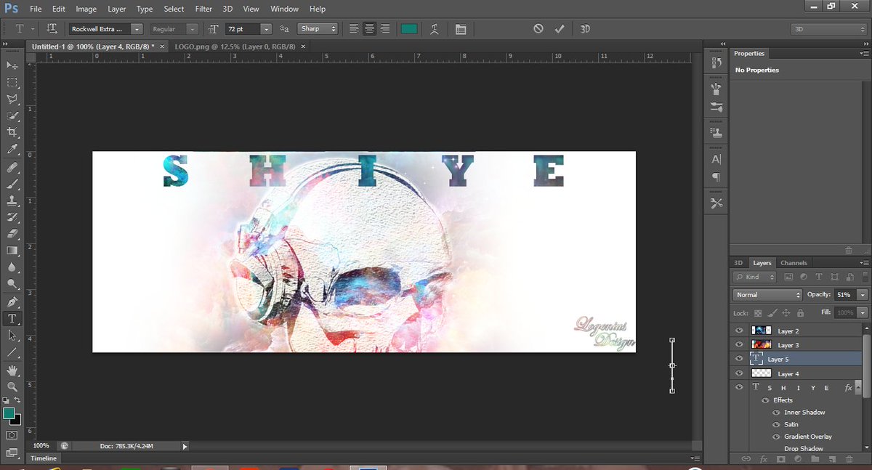
Task: Select the Quick Selection tool
Action: pyautogui.click(x=12, y=116)
